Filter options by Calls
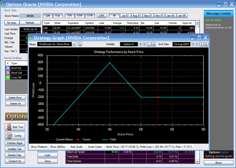Screen dimensions: 236x168 (47, 16)
